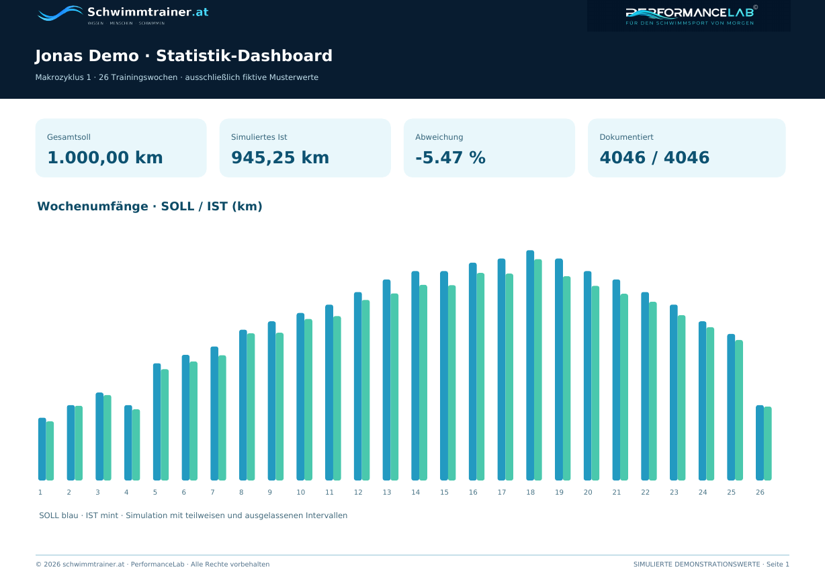The image size is (825, 584).
Task: Select the mint IST bar of week 26
Action: pyautogui.click(x=768, y=444)
